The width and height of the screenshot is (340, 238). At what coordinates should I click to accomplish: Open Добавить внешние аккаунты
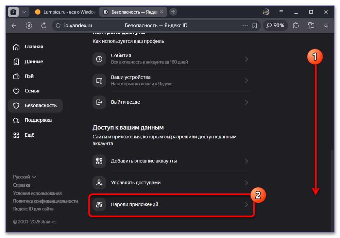click(x=171, y=161)
